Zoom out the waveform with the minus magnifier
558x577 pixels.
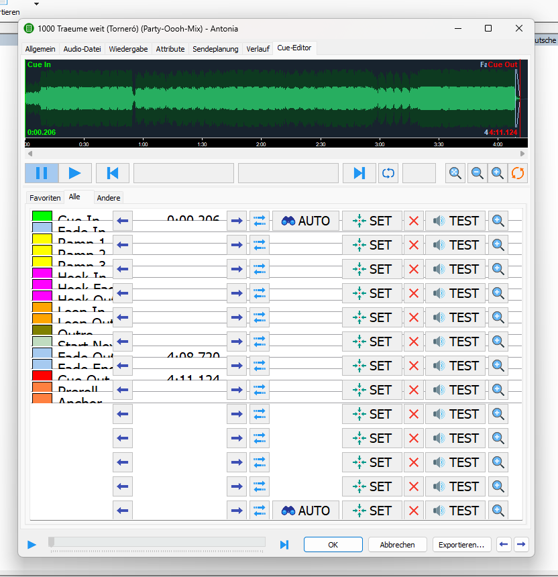pyautogui.click(x=477, y=173)
